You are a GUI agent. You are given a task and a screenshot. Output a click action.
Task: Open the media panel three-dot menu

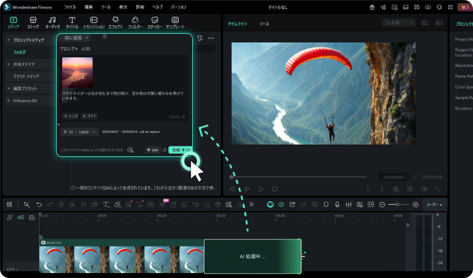click(x=211, y=38)
